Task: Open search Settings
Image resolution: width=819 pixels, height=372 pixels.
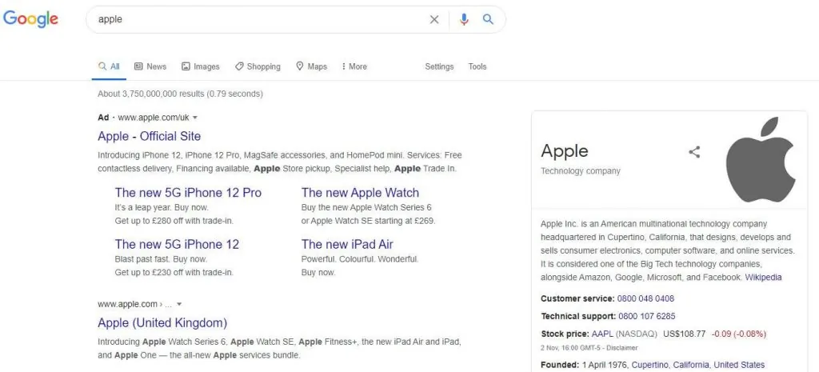Action: tap(439, 66)
